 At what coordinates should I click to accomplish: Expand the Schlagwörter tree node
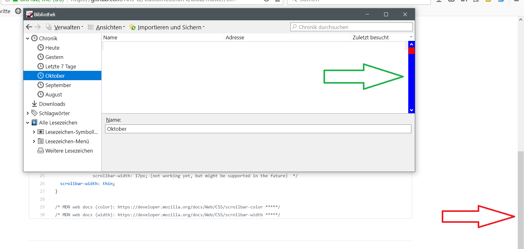click(x=28, y=113)
